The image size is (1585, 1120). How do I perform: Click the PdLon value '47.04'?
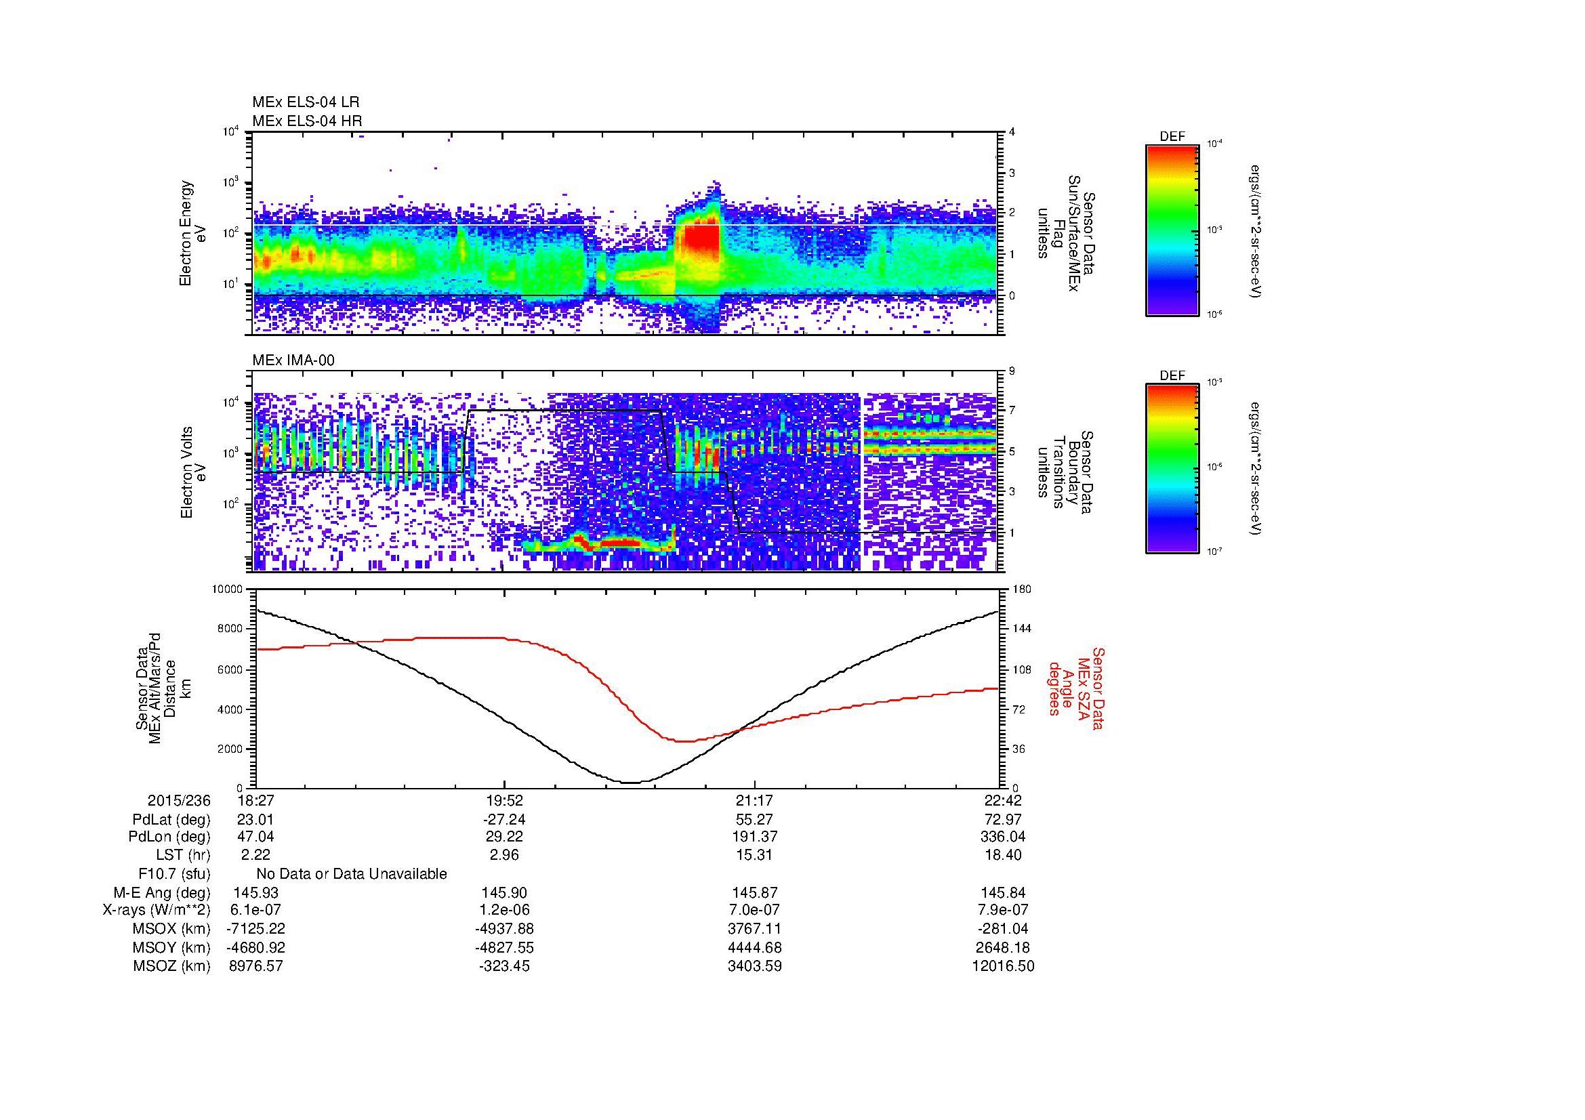tap(255, 837)
